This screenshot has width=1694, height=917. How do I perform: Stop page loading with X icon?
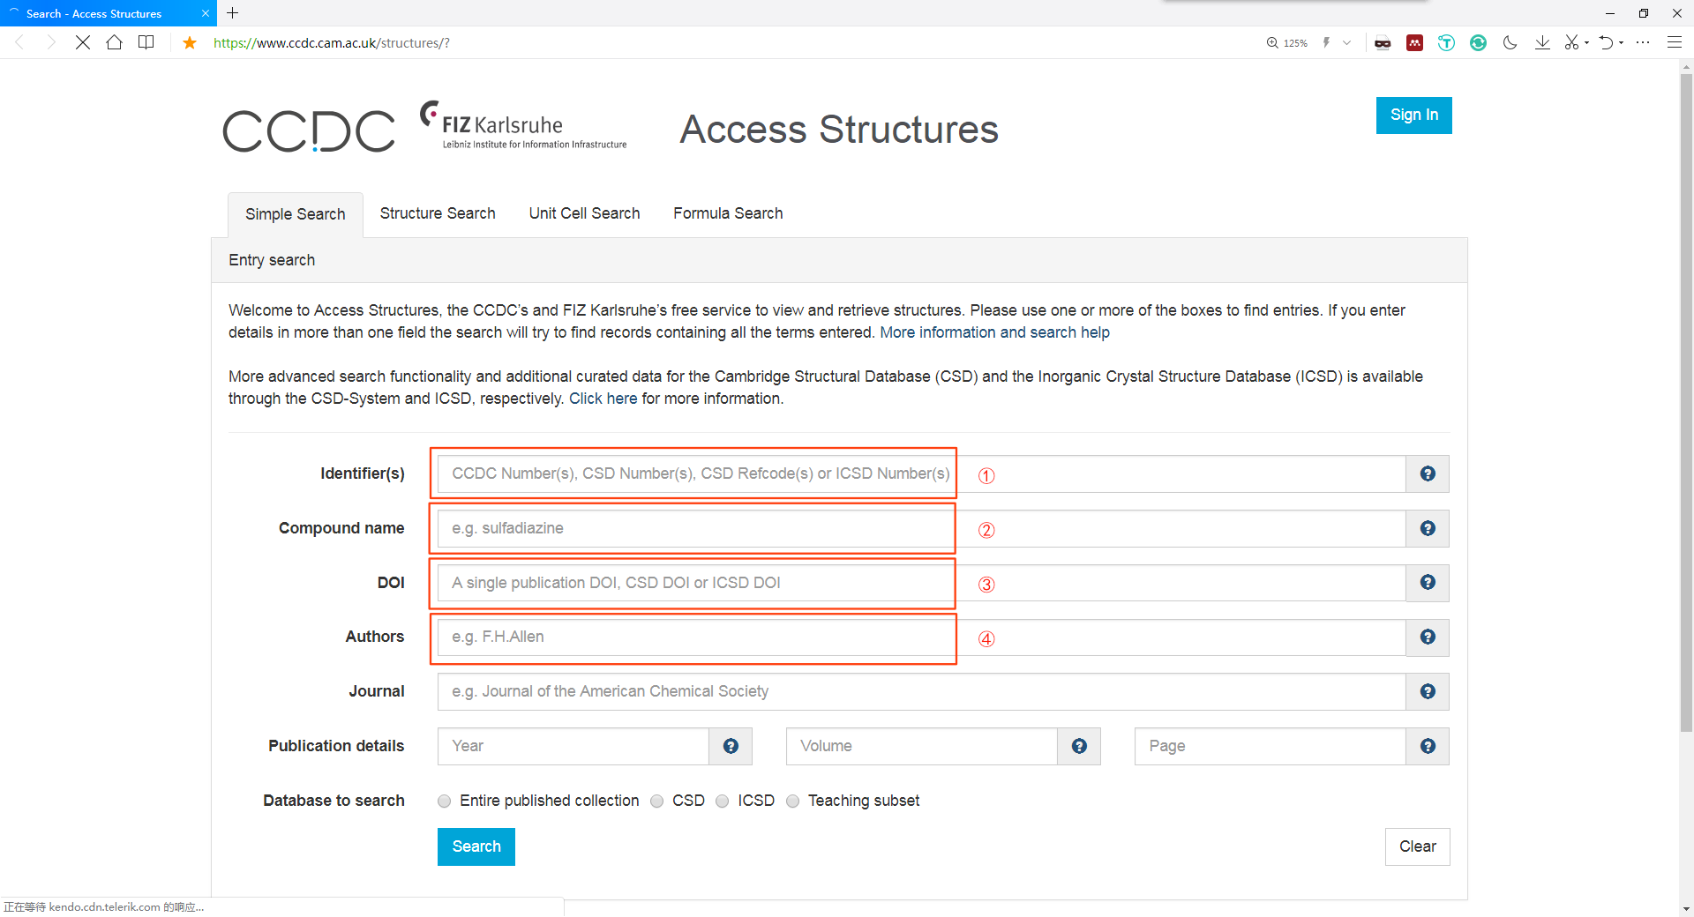[83, 42]
